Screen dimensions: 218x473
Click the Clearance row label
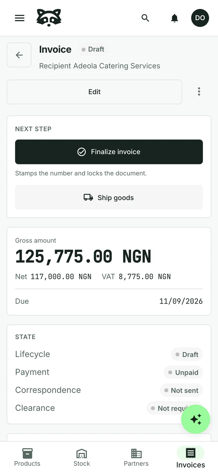[35, 408]
